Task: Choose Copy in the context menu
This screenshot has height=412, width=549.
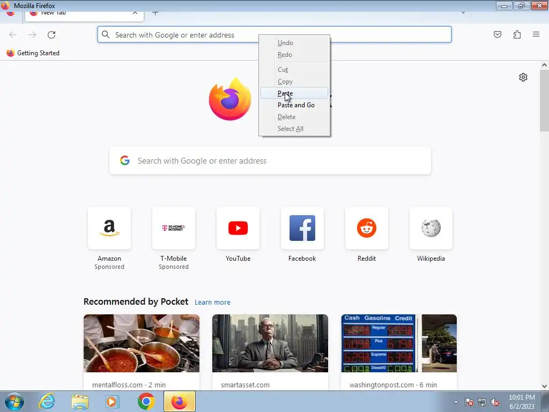Action: point(294,82)
